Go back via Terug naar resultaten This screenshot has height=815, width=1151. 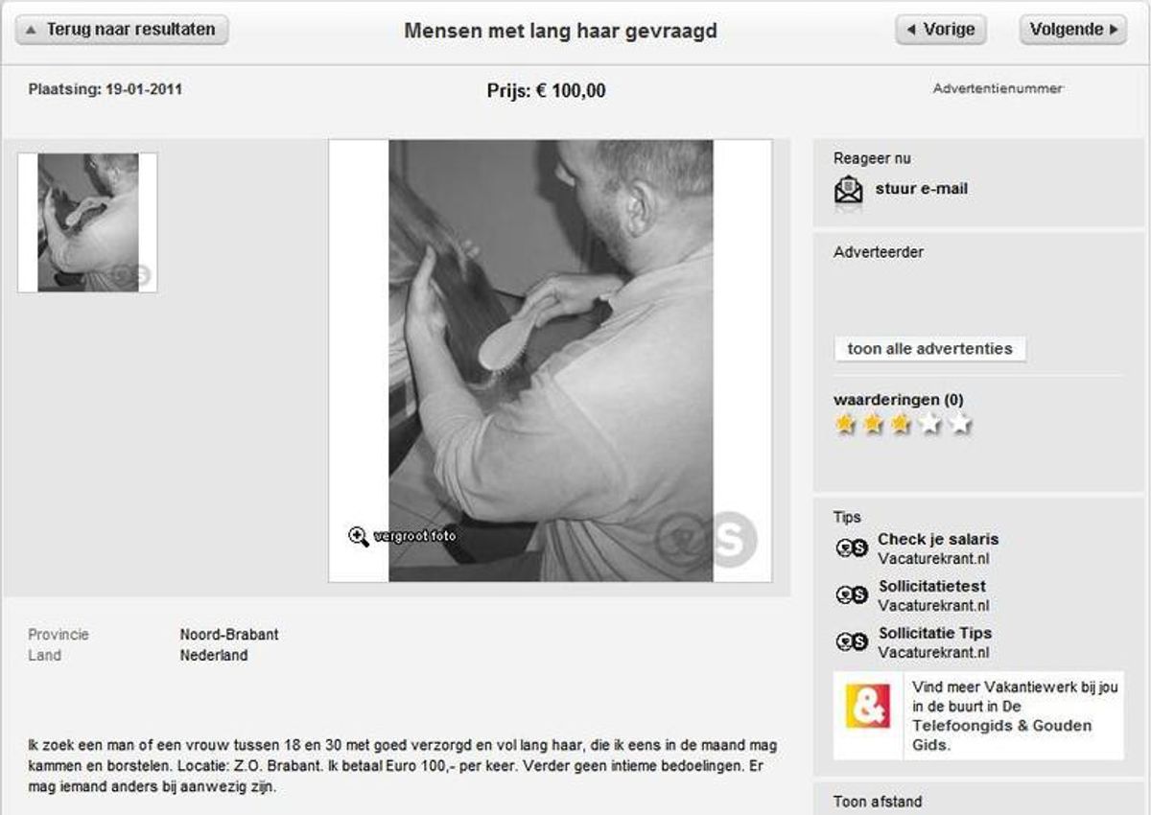[122, 30]
